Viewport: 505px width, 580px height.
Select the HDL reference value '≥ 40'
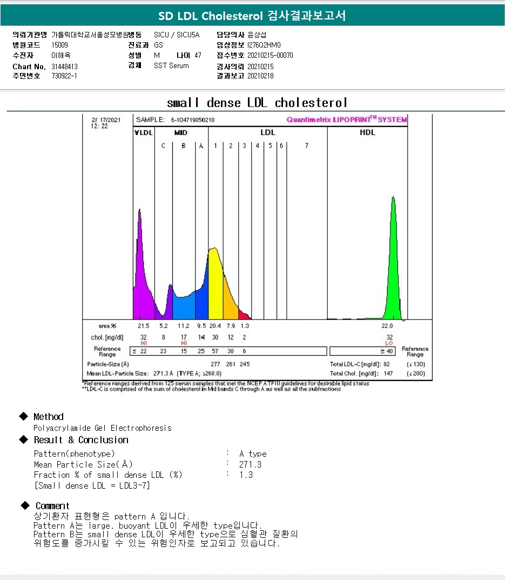point(387,351)
